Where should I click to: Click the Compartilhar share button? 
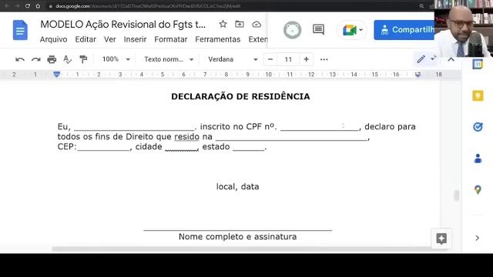tap(404, 30)
